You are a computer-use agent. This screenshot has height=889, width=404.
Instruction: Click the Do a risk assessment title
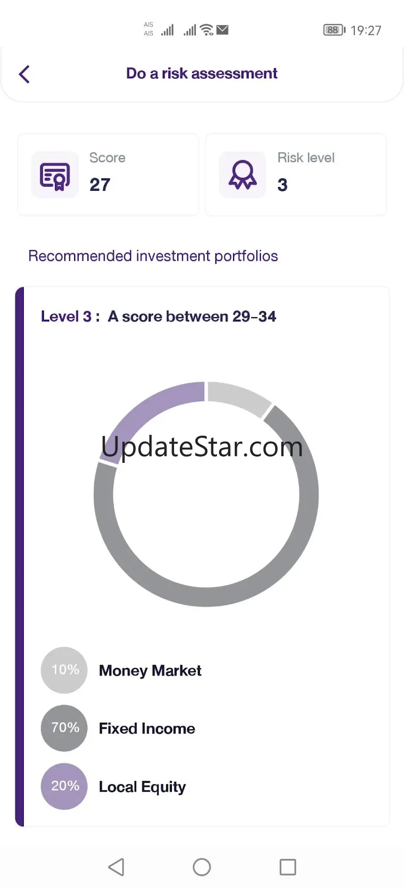[201, 74]
